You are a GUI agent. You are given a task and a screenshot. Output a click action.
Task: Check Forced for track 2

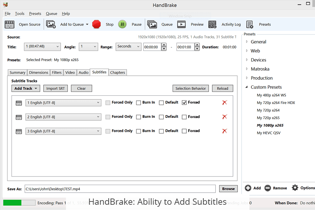coord(184,117)
